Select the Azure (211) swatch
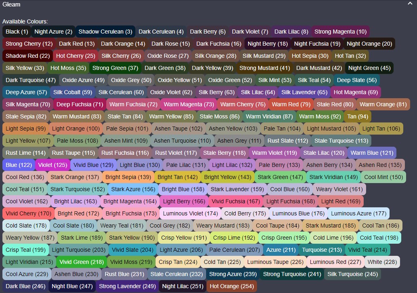The width and height of the screenshot is (417, 293). tap(281, 250)
